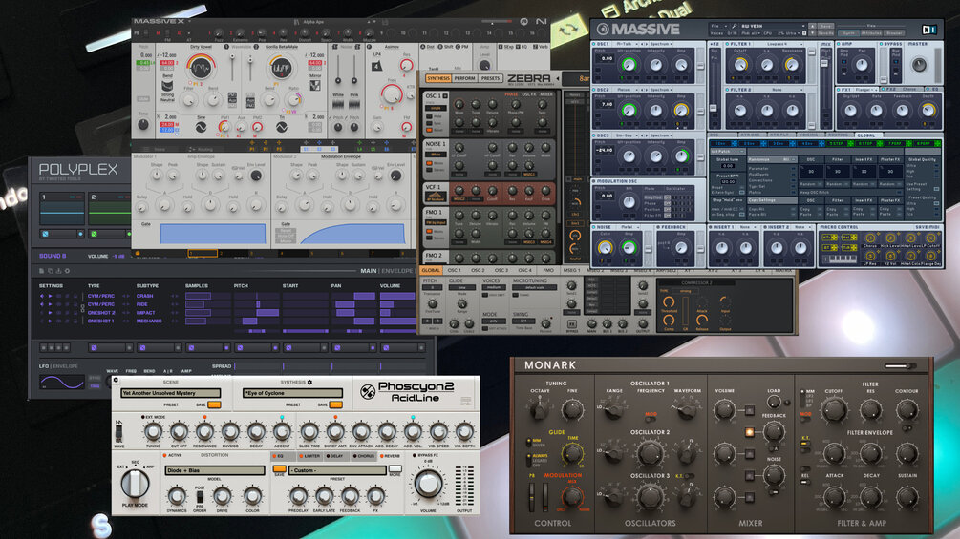This screenshot has width=960, height=539.
Task: Click the Scene SAVE button in Phoscyon
Action: tap(214, 404)
